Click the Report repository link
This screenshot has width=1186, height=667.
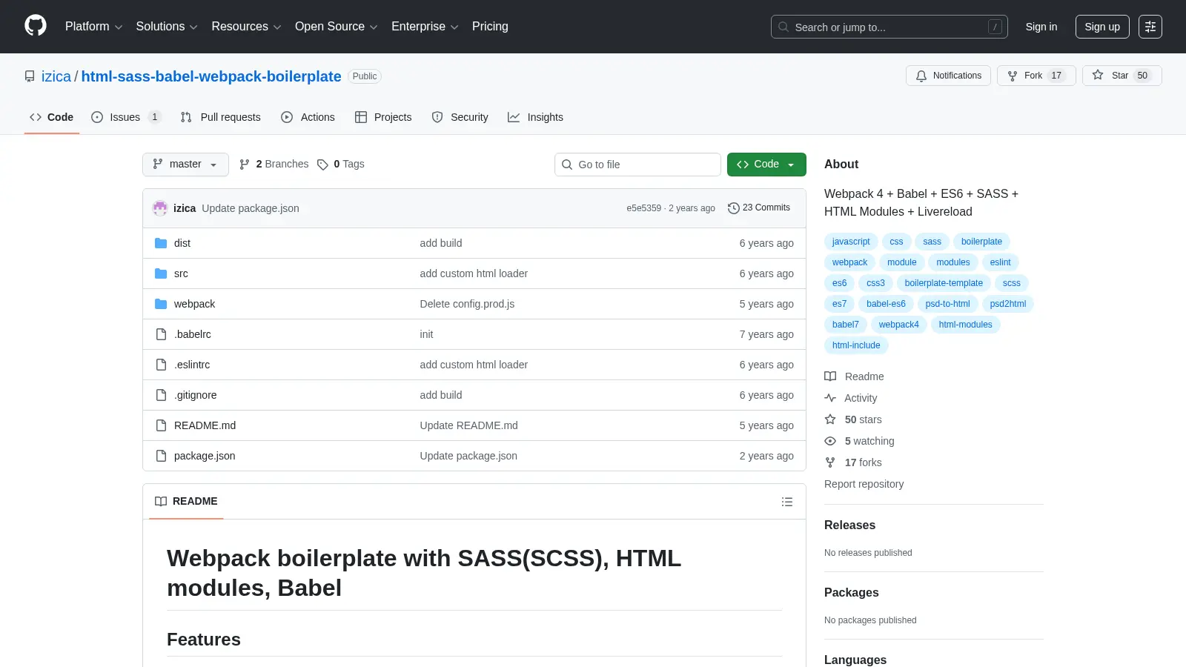tap(864, 484)
